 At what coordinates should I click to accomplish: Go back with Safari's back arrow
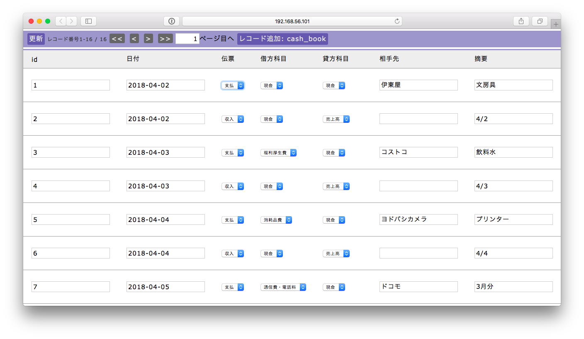tap(61, 21)
